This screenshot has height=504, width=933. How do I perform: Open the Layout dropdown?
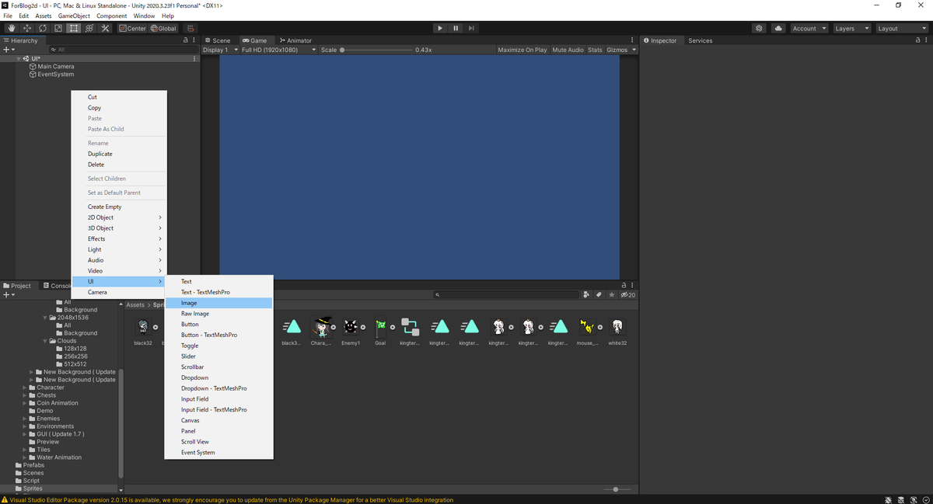[x=902, y=28]
